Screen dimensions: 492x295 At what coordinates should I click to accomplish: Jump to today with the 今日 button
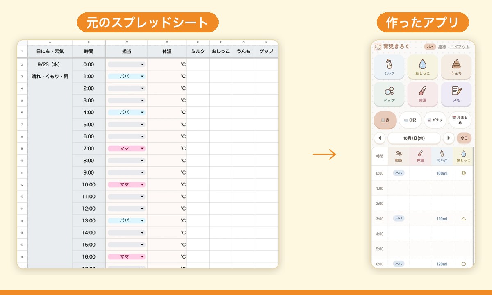(x=464, y=138)
